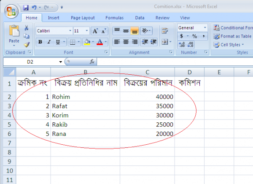Toggle the highlighted Bottom Align button
Image resolution: width=253 pixels, height=184 pixels.
135,31
